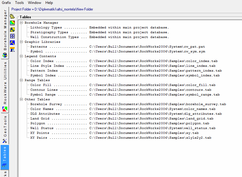The height and width of the screenshot is (177, 242).
Task: Click the Tables sidebar tab icon
Action: tap(4, 165)
